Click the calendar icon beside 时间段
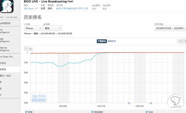186x113 pixels. (x=156, y=24)
